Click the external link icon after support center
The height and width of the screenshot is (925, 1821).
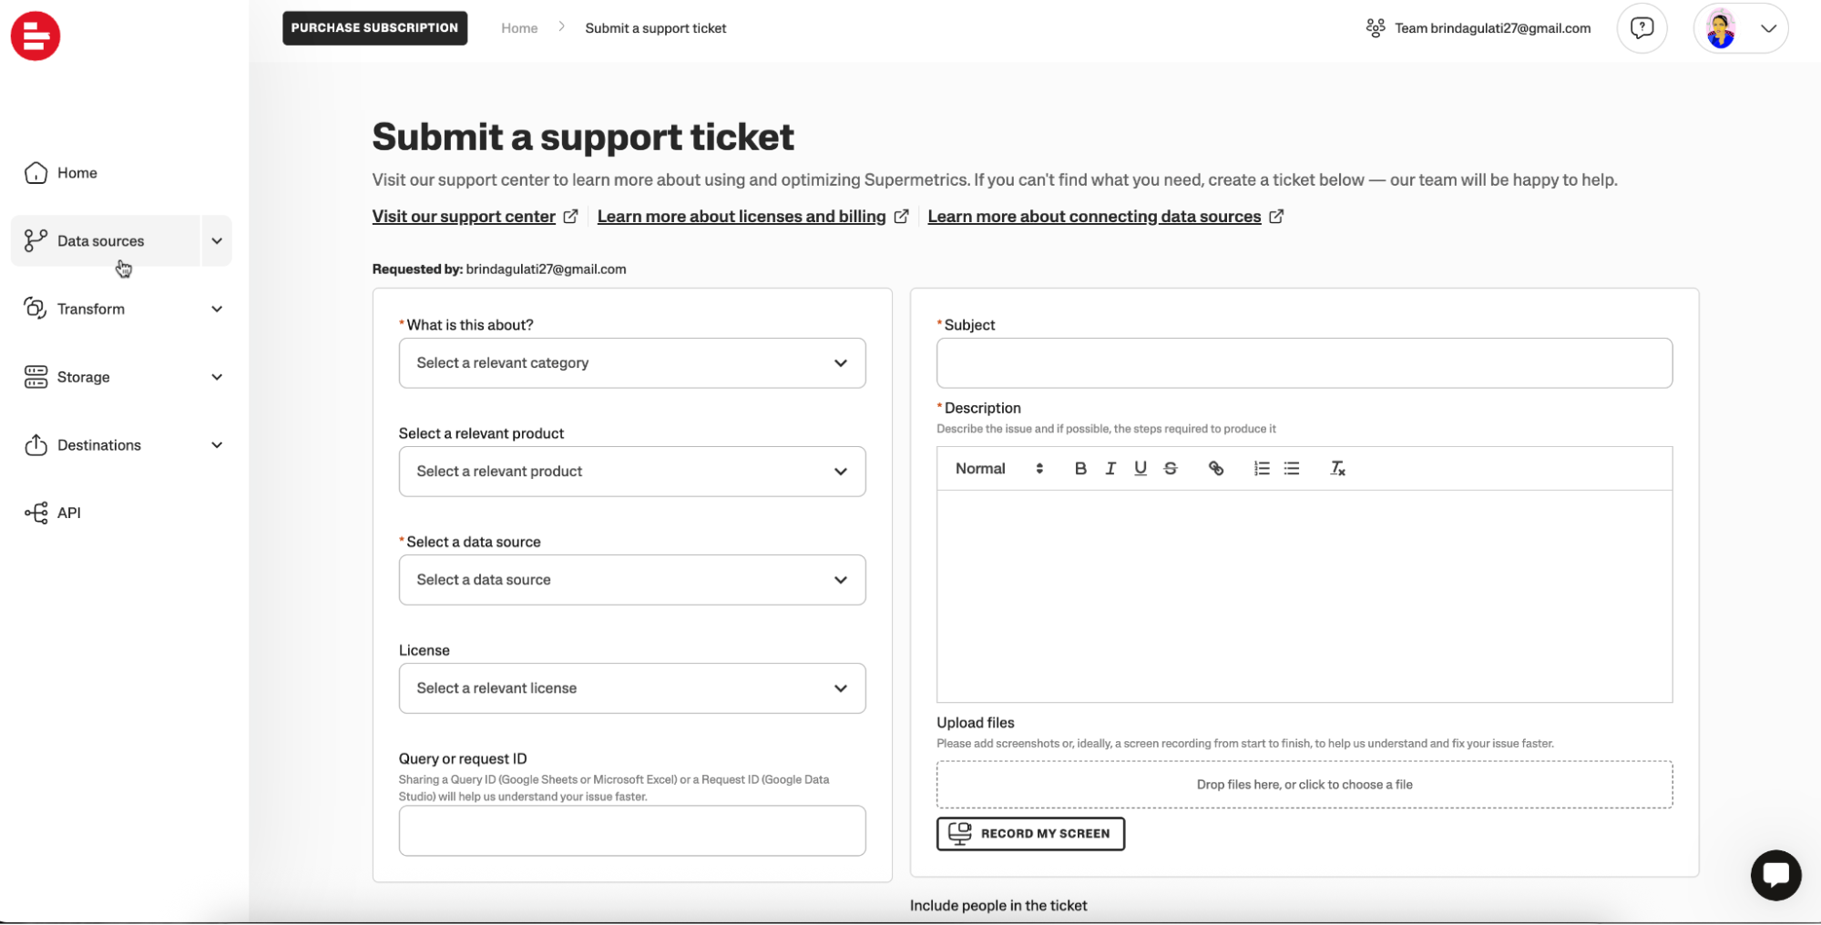(x=570, y=216)
